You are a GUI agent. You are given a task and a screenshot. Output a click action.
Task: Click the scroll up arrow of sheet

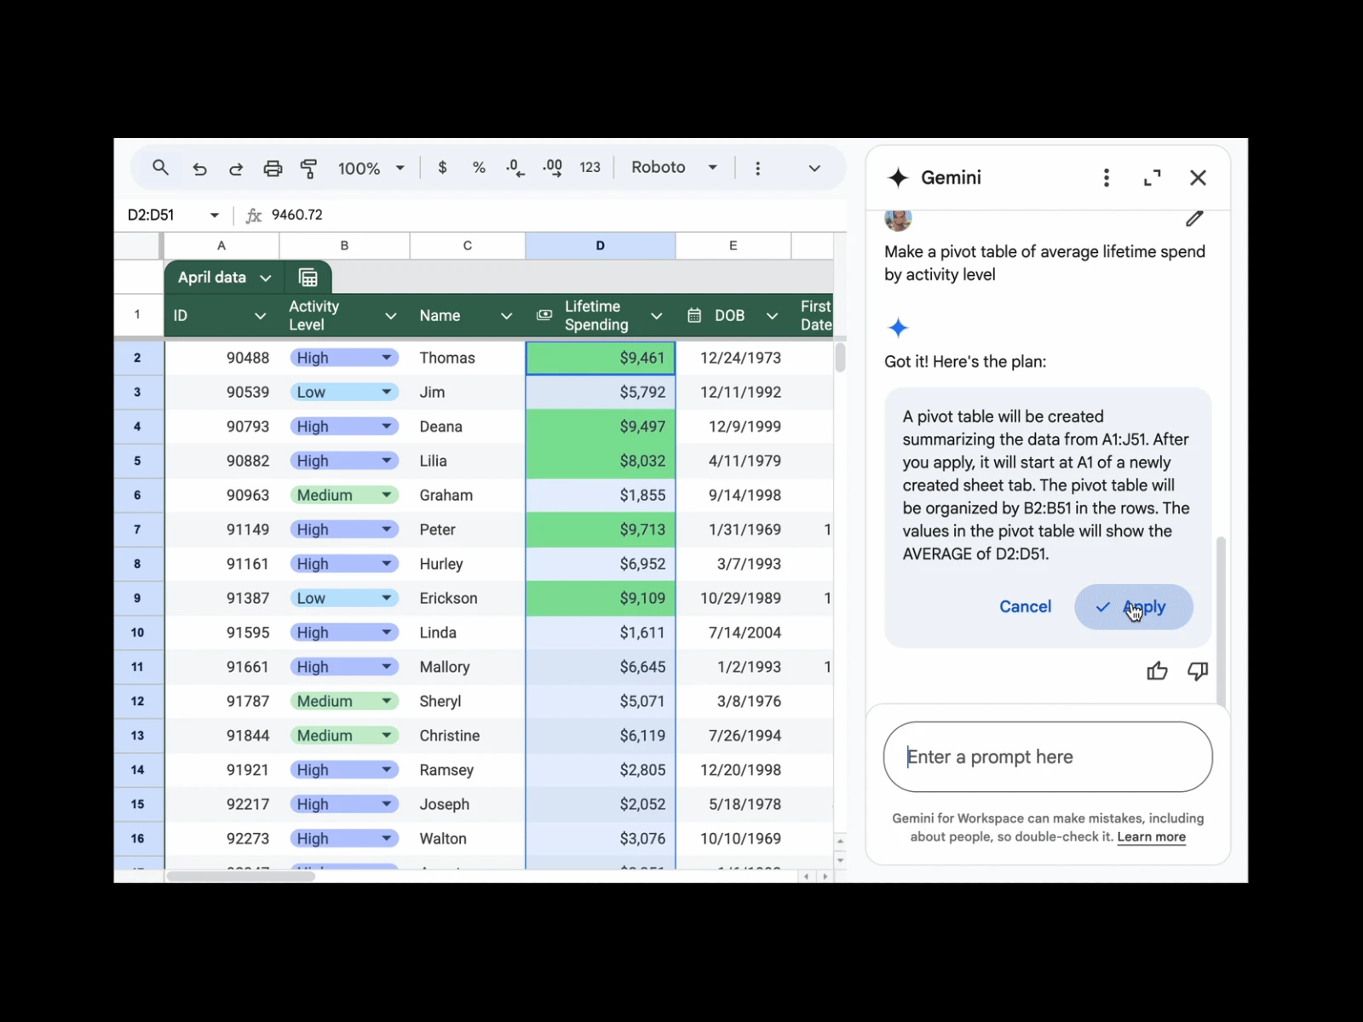click(x=840, y=841)
